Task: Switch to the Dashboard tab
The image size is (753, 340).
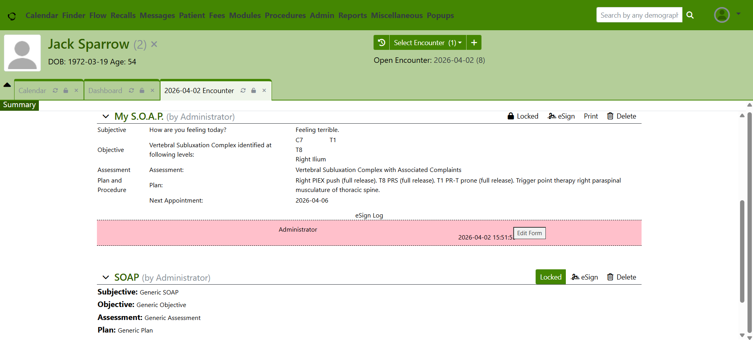Action: (x=105, y=91)
